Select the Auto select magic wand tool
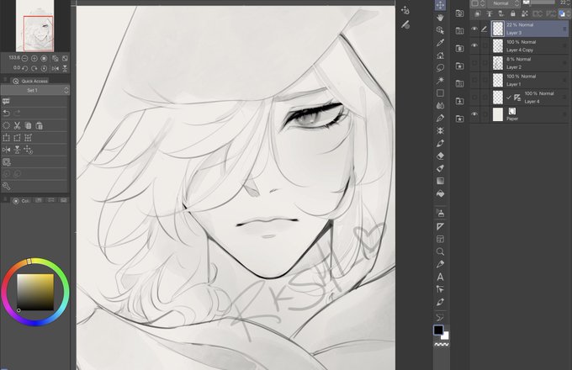The width and height of the screenshot is (572, 370). [x=440, y=80]
